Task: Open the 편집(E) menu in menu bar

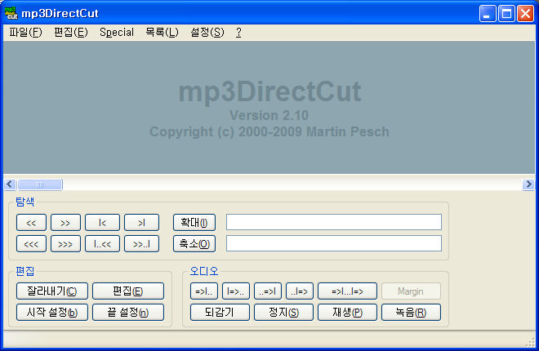Action: (x=71, y=33)
